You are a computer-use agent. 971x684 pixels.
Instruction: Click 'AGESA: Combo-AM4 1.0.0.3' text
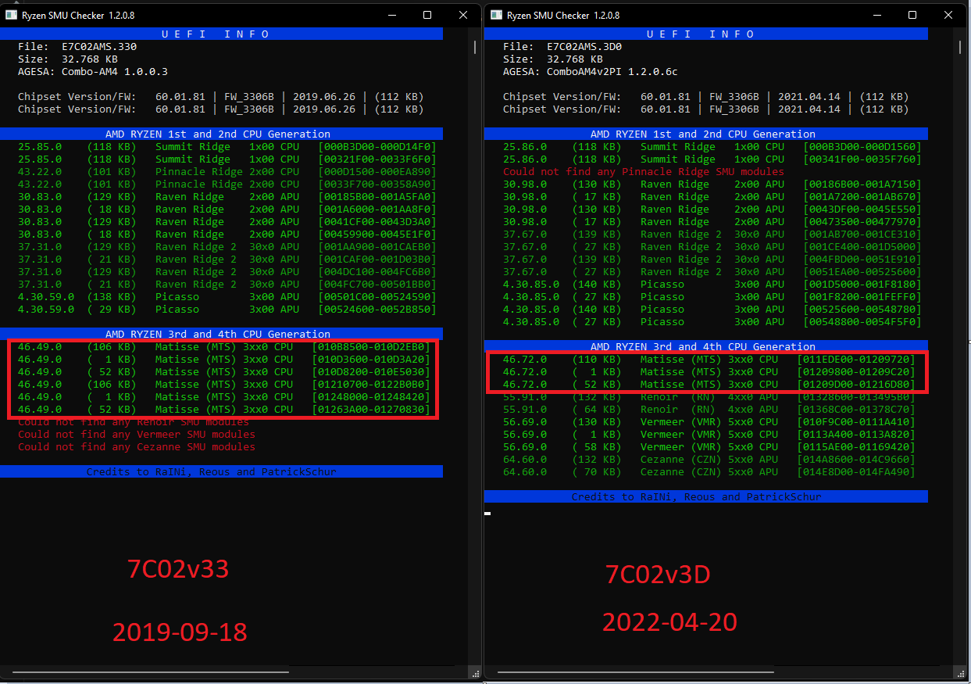coord(93,72)
